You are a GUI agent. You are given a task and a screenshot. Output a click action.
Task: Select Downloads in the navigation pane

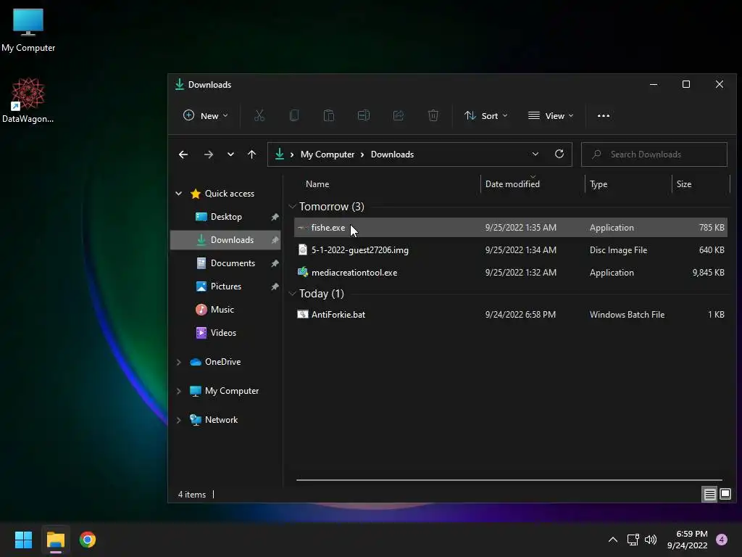226,240
